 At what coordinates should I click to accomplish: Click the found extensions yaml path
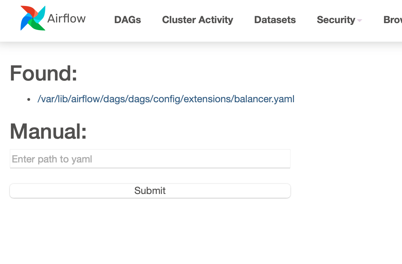[x=166, y=99]
